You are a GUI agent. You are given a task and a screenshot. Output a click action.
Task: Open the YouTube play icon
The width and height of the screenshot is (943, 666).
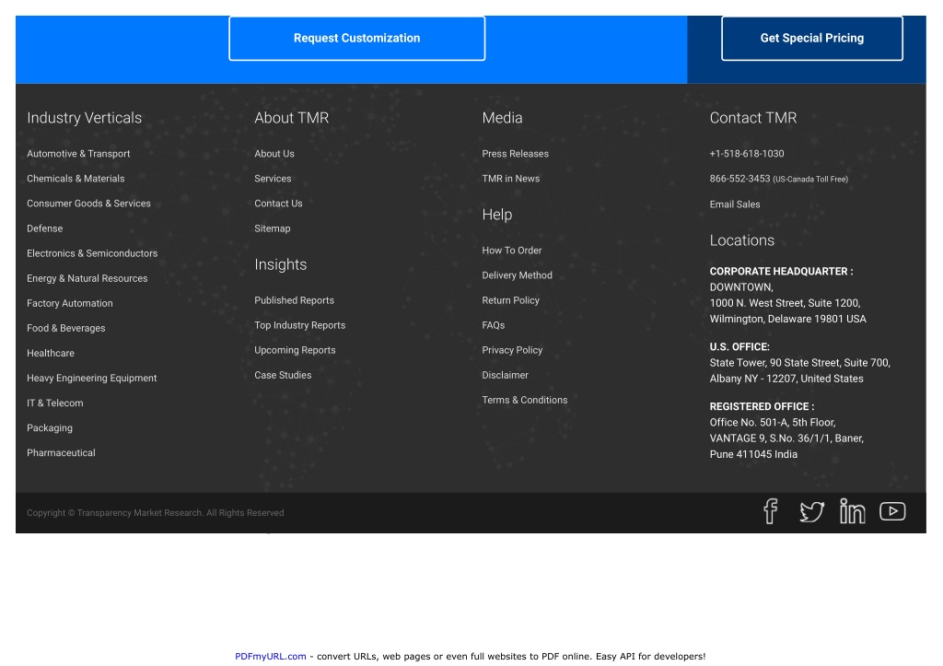click(892, 511)
